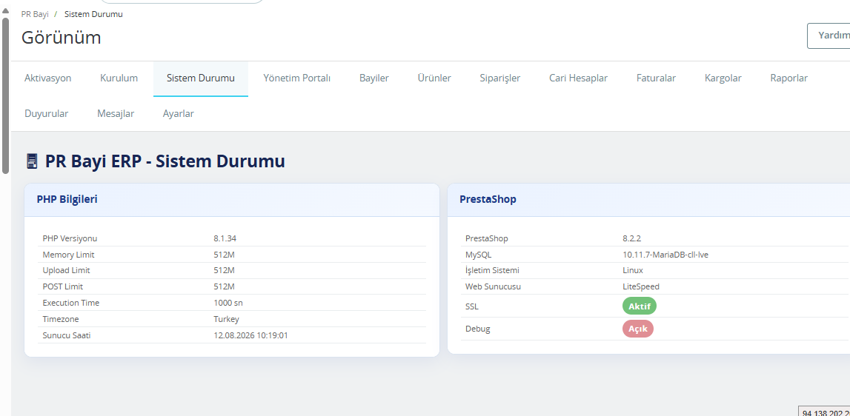The height and width of the screenshot is (416, 850).
Task: Click the Web Sunucusu value LiteSpeed
Action: pos(641,286)
